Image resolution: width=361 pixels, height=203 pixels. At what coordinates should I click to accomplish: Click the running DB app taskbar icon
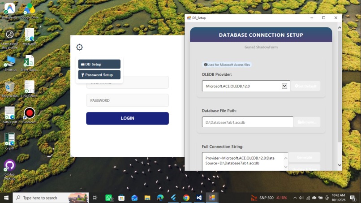point(212,198)
